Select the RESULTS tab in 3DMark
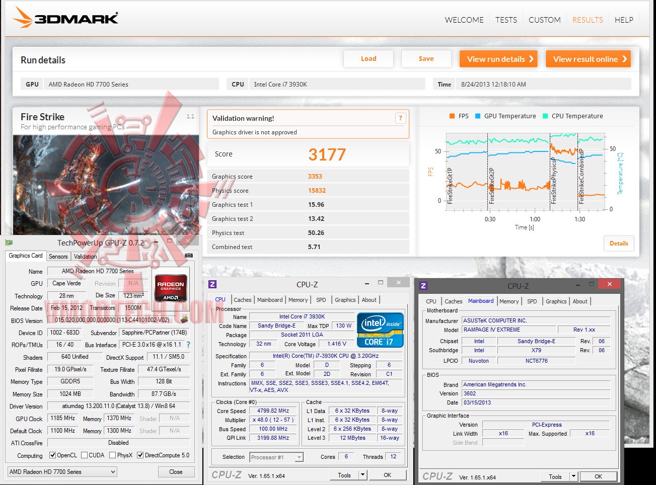656x485 pixels. pos(588,20)
